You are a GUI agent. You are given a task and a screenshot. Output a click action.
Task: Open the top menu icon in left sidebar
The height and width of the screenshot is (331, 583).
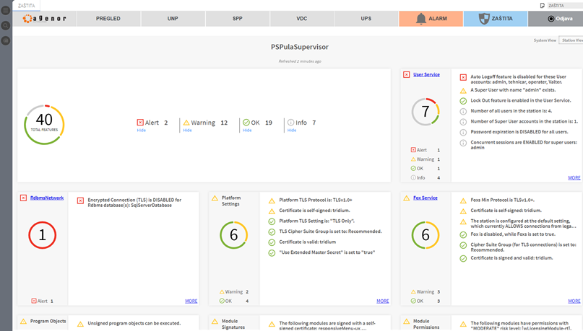pyautogui.click(x=6, y=10)
